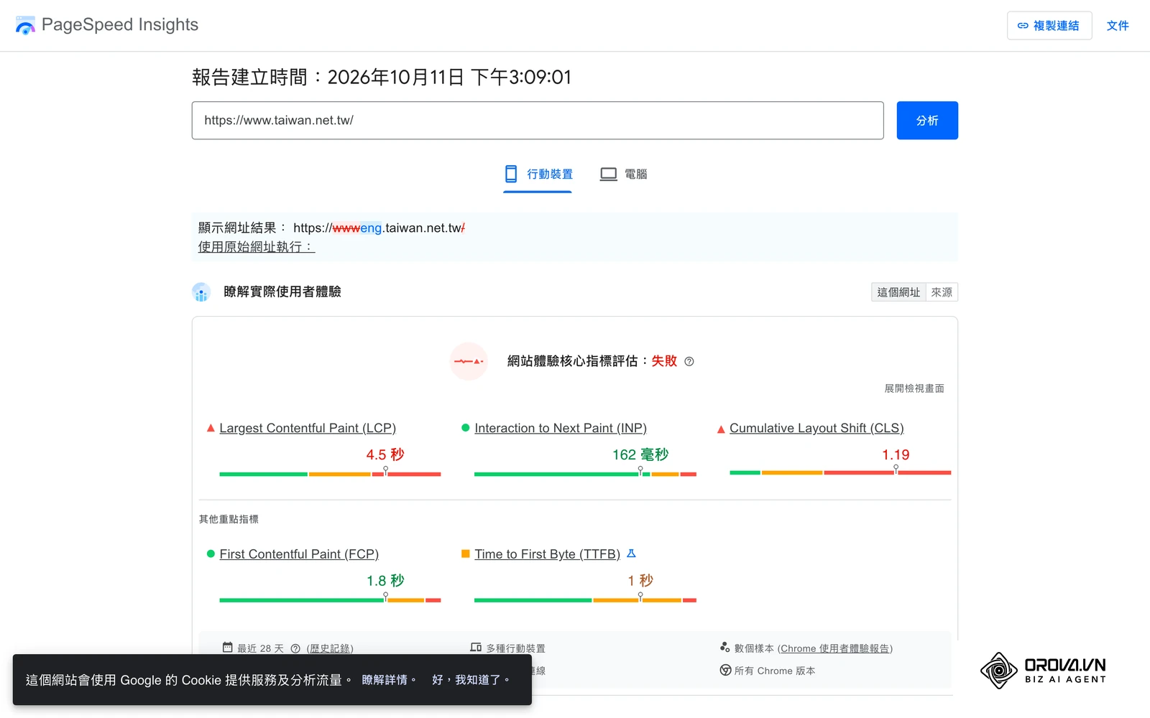This screenshot has height=718, width=1150.
Task: Click the help icon beside 失敗
Action: coord(689,362)
